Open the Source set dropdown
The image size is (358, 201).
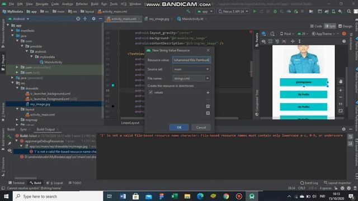point(191,69)
